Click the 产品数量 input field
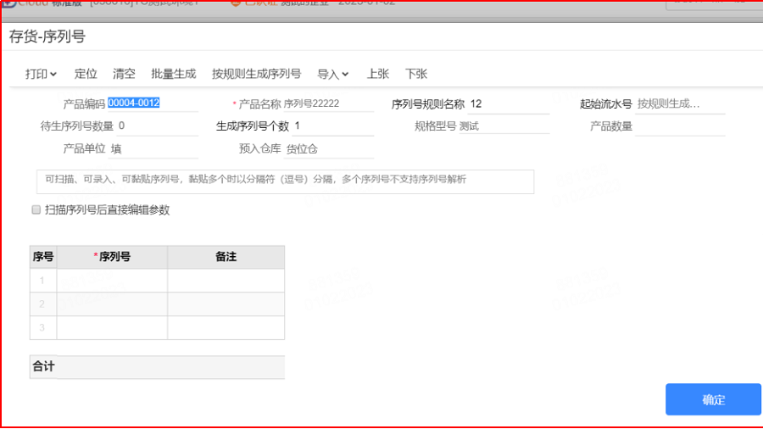Screen dimensions: 763x429 tap(680, 126)
